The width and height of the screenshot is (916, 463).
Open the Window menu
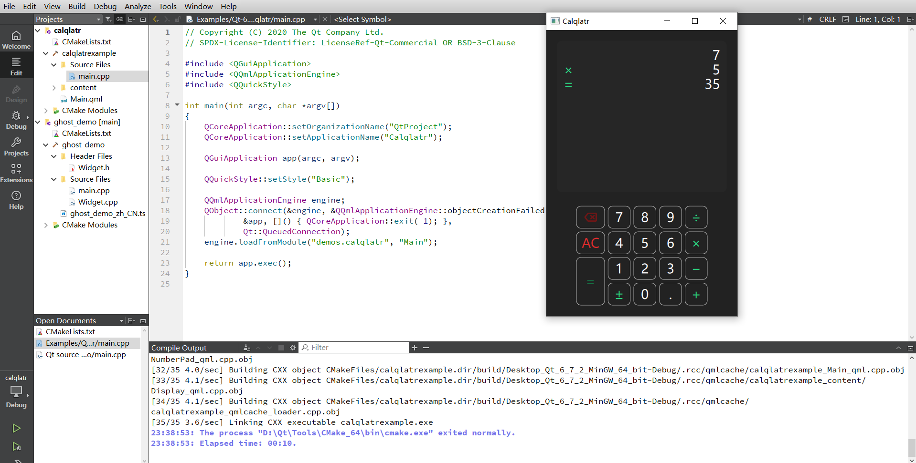click(199, 6)
